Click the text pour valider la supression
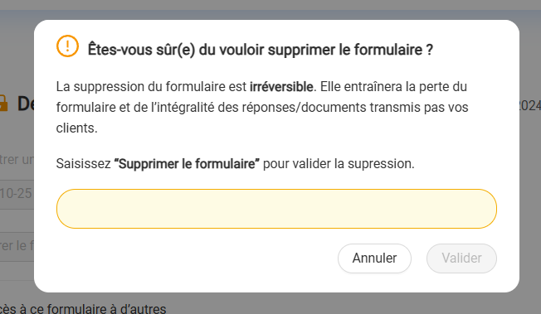 point(339,164)
